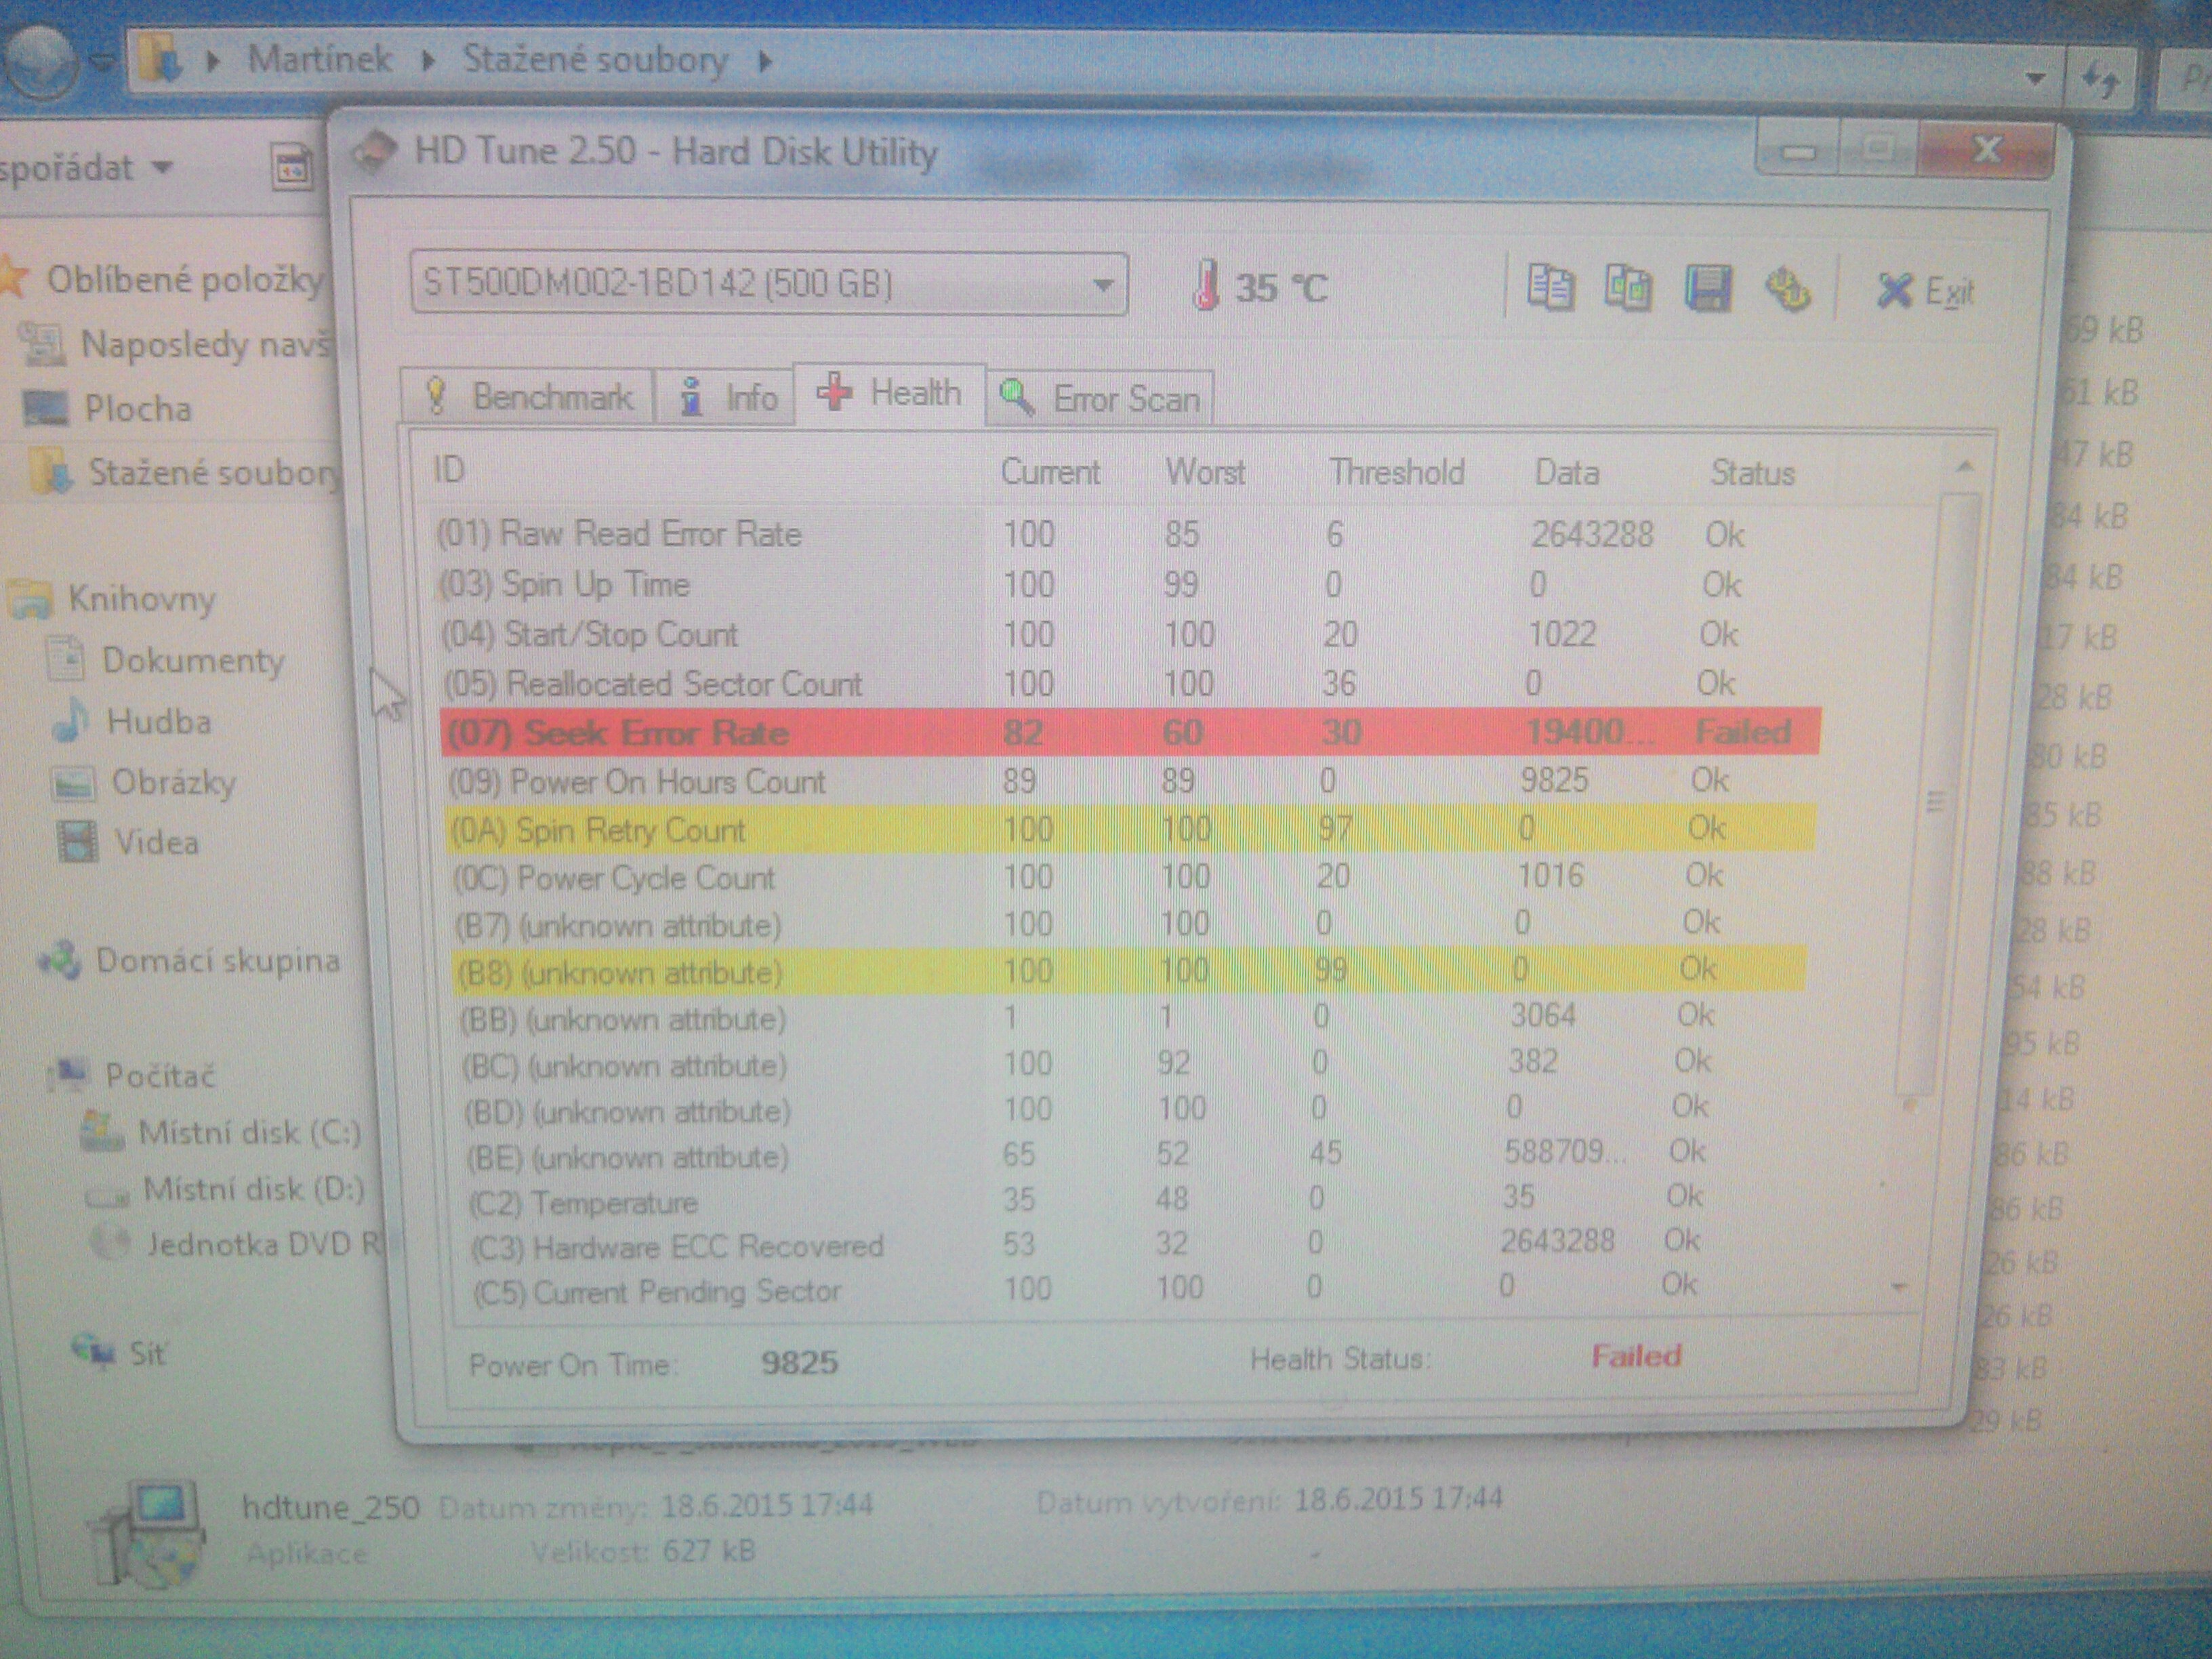
Task: Select the failed (07) Seek Error Rate row
Action: [1130, 732]
